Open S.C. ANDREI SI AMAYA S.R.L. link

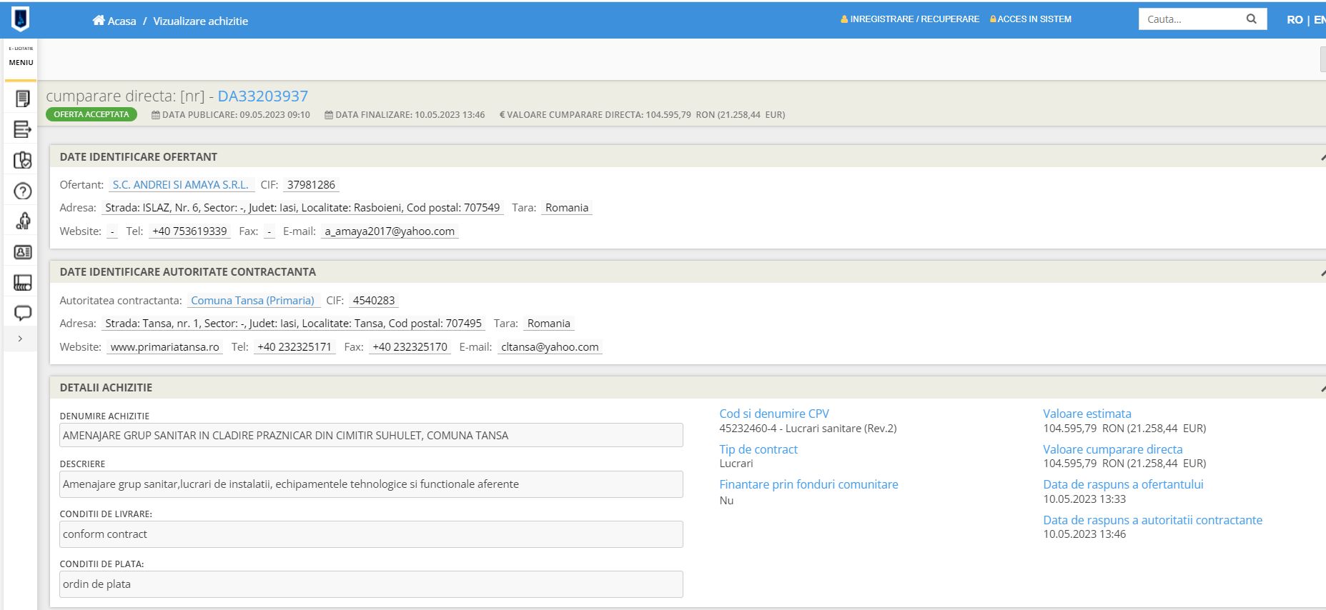181,185
